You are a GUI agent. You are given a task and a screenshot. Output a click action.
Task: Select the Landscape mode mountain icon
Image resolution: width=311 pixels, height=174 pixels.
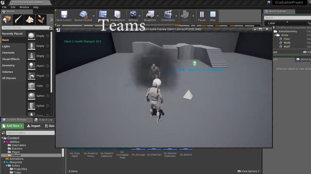pyautogui.click(x=30, y=19)
